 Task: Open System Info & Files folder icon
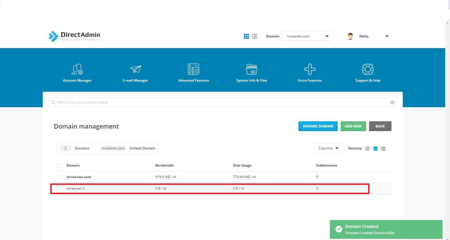252,69
